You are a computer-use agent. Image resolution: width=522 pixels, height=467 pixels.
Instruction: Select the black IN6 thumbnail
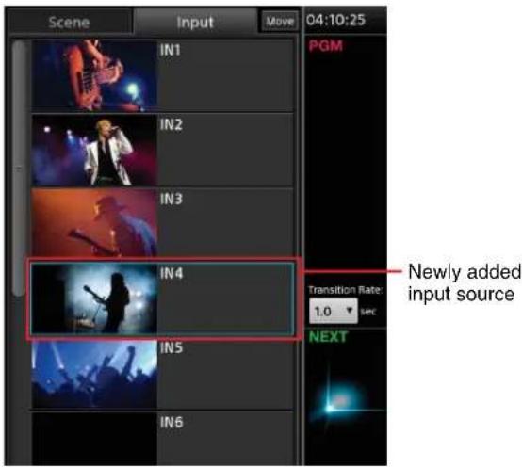94,439
